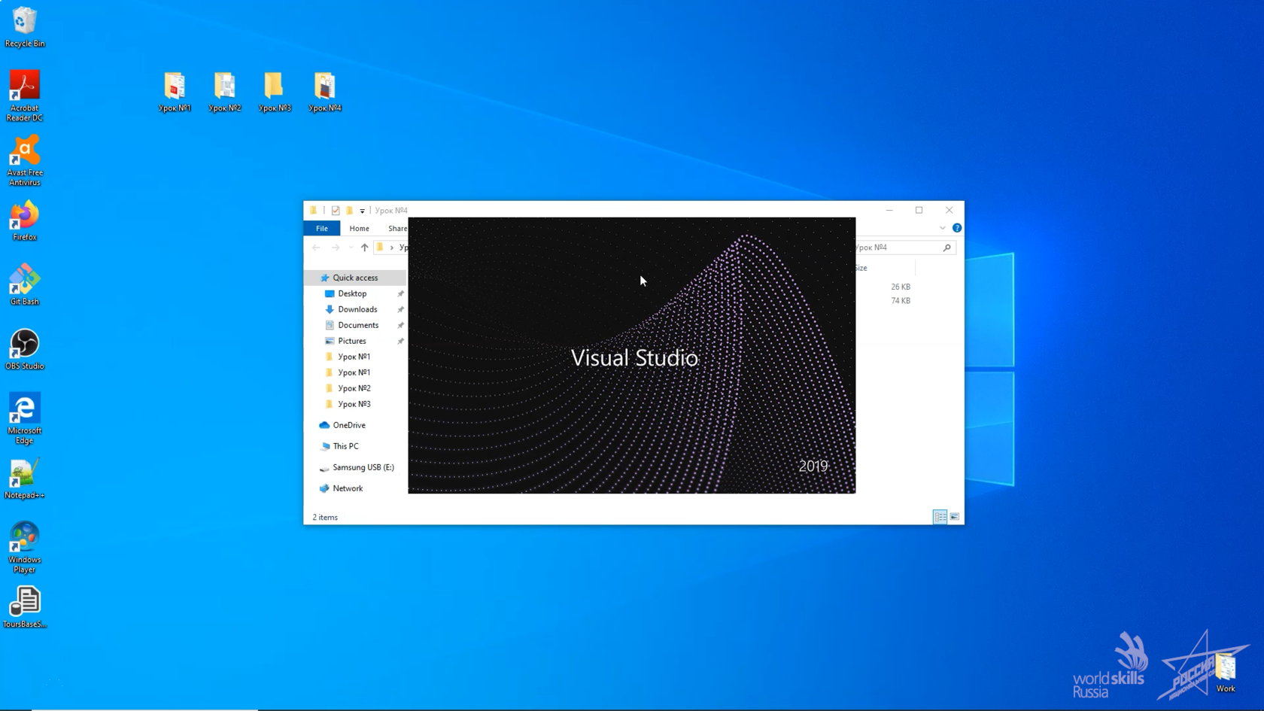Select This PC in the navigation pane

(345, 446)
